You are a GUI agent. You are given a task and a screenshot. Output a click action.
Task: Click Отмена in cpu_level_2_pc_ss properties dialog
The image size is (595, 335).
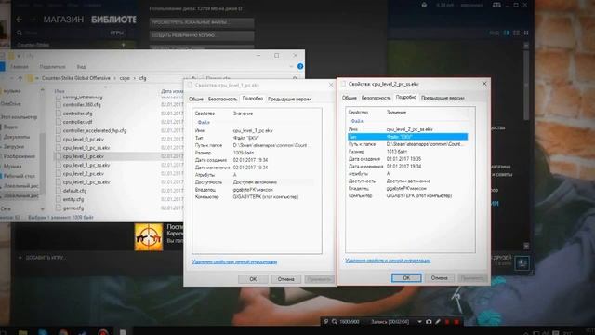[x=439, y=278]
